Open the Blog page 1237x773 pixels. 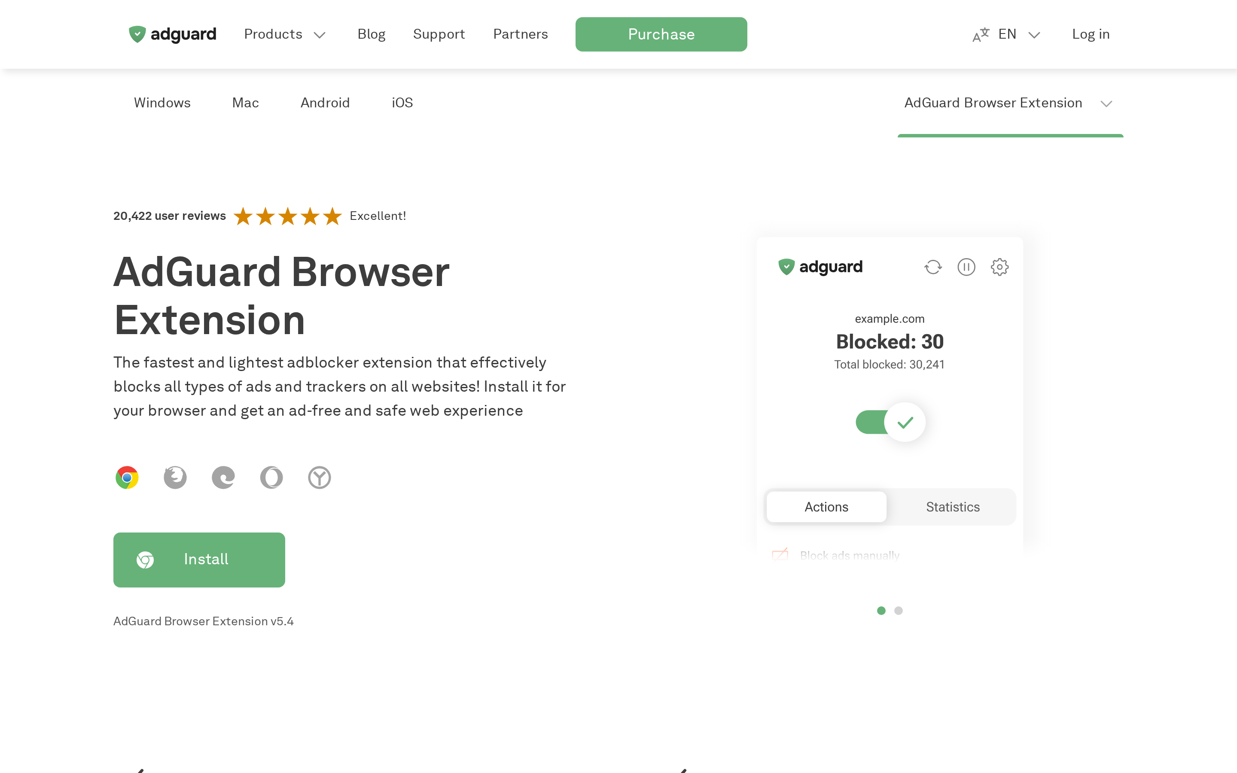point(371,34)
